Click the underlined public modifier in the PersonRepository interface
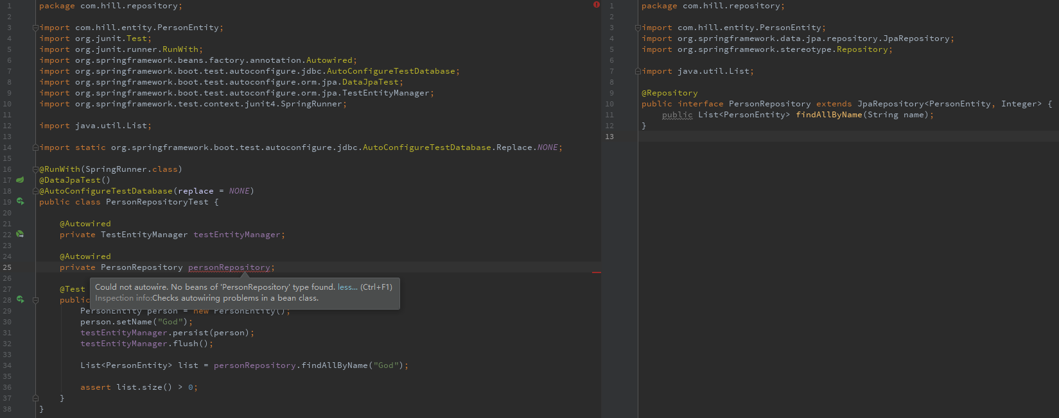This screenshot has width=1059, height=418. (x=677, y=115)
